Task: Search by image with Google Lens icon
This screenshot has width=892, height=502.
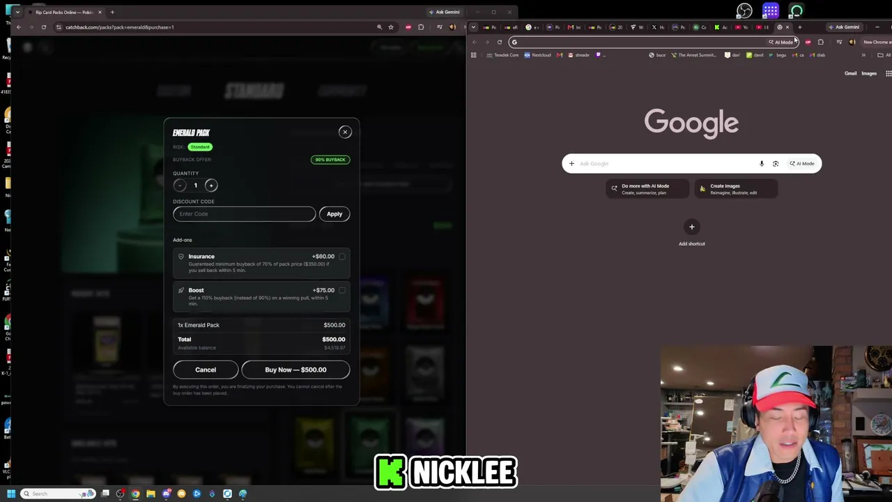Action: (x=776, y=164)
